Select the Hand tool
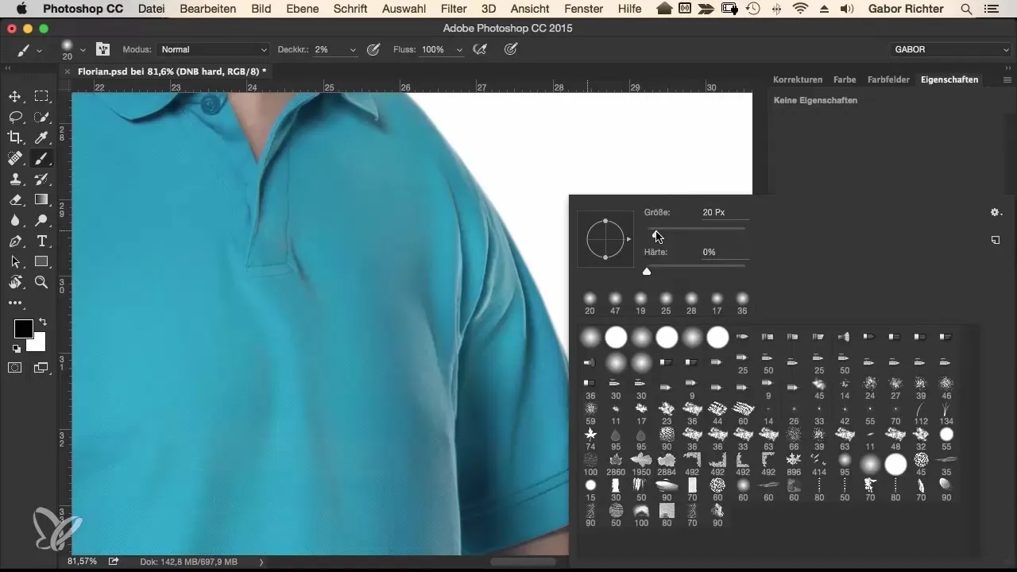Screen dimensions: 1017x572 (15, 282)
